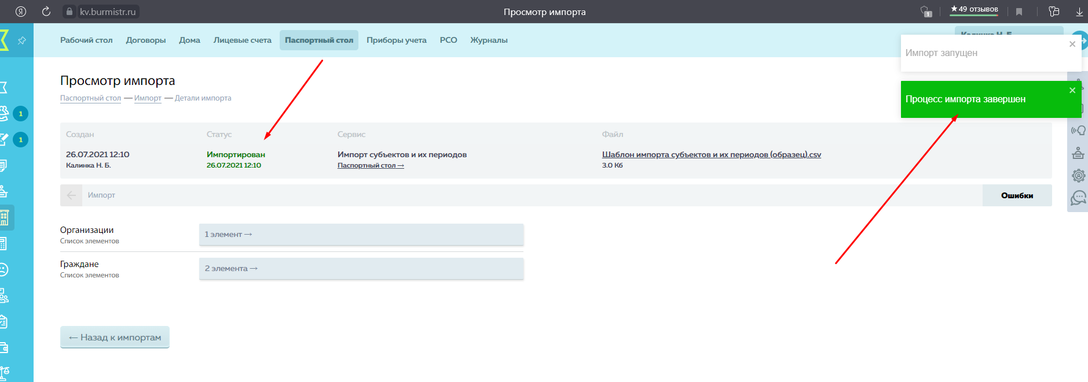Screen dimensions: 1088x382
Task: Open the scales sidebar icon at bottom
Action: 5,373
